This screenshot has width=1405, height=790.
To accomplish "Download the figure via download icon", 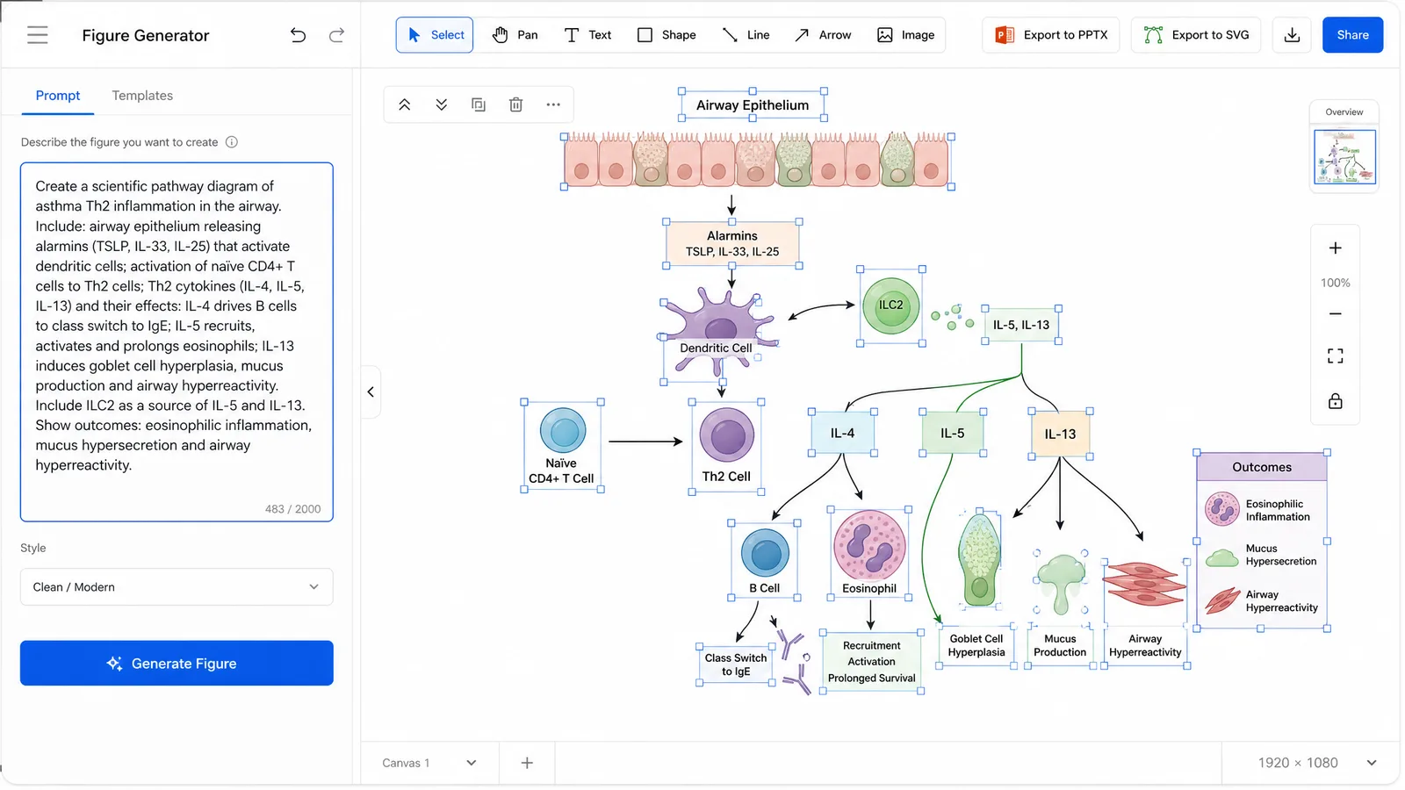I will pos(1292,35).
